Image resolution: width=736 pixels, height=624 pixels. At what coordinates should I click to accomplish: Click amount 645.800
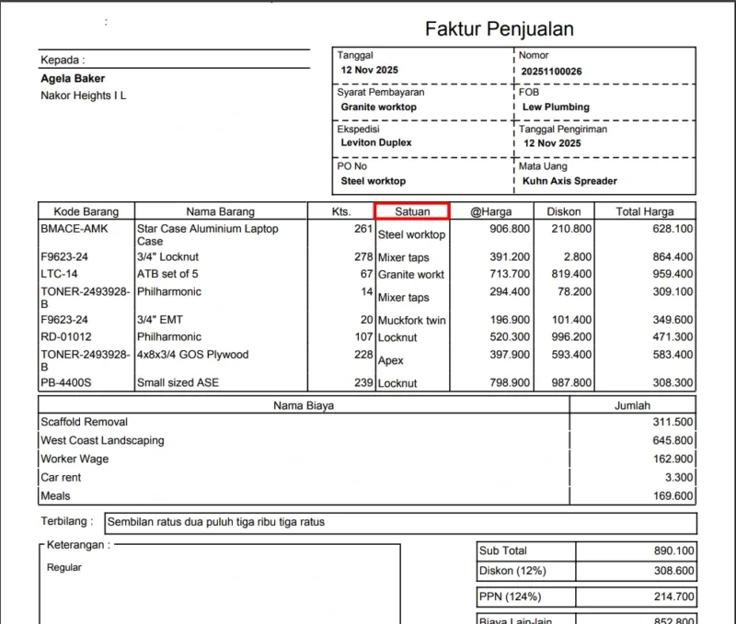pyautogui.click(x=673, y=441)
